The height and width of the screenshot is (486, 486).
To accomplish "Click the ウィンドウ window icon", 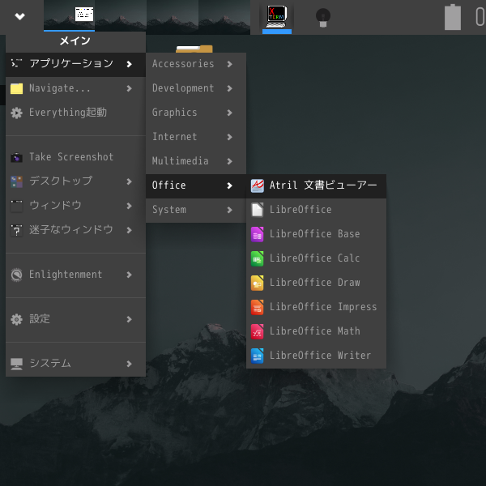I will point(16,206).
